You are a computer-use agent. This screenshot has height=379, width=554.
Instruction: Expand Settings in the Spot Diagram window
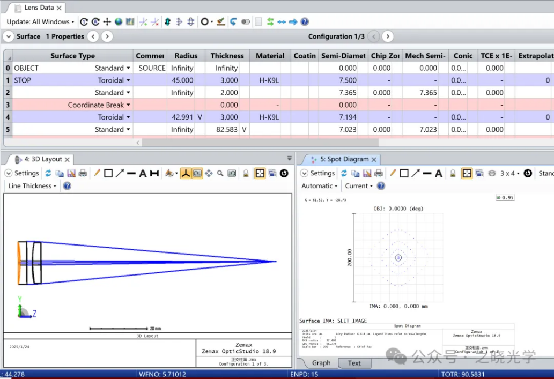pos(317,173)
